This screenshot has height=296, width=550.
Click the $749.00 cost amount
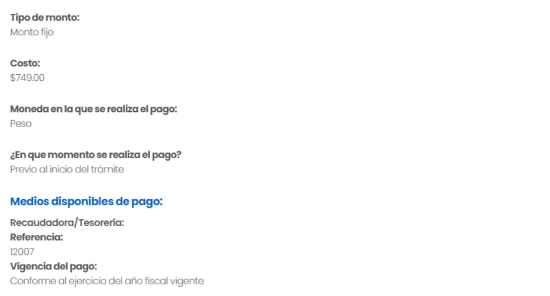[27, 78]
